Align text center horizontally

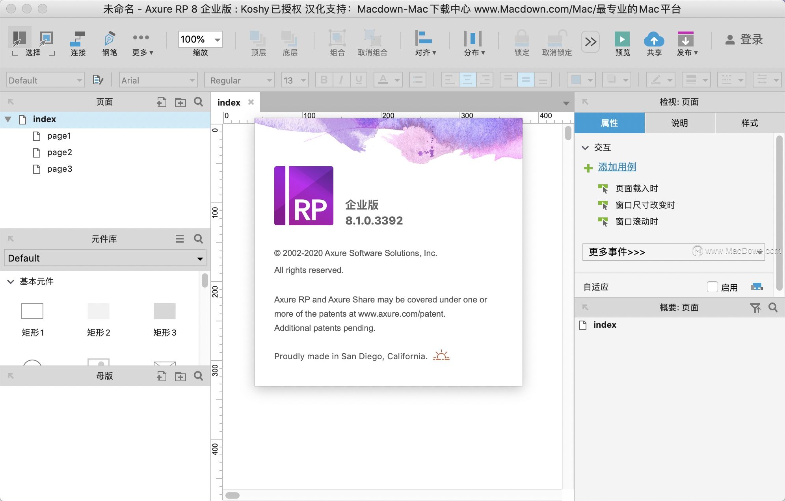pos(467,80)
